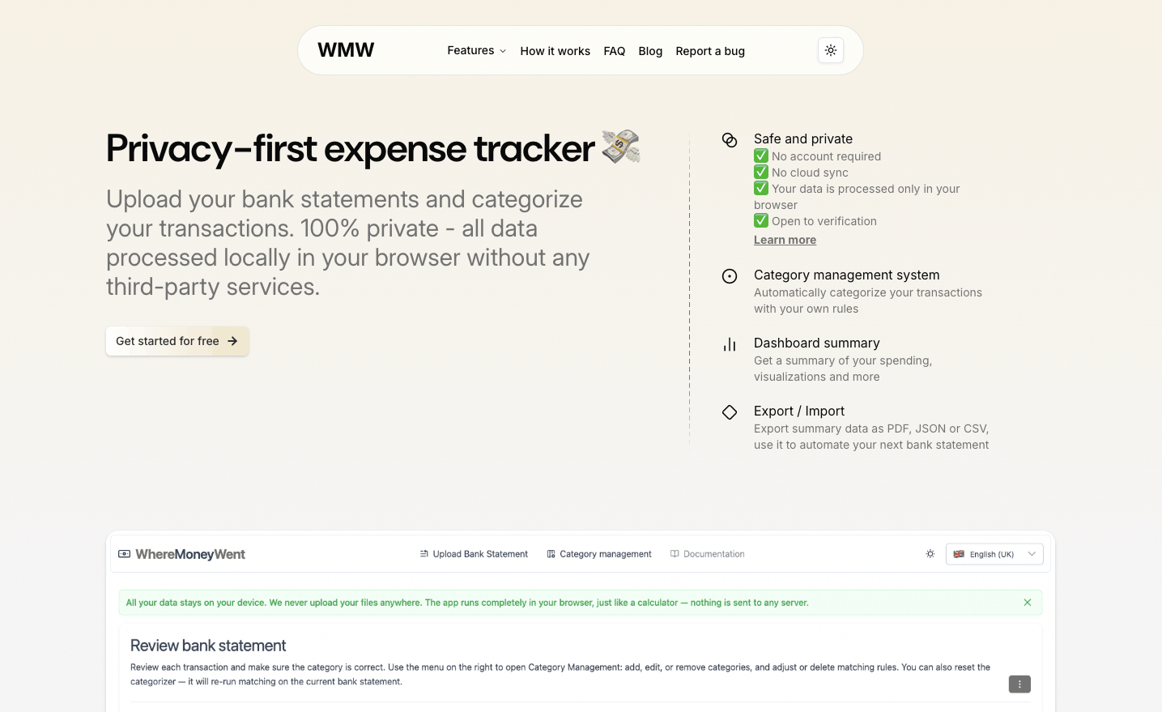Expand the Features menu chevron
This screenshot has height=712, width=1162.
coord(502,51)
